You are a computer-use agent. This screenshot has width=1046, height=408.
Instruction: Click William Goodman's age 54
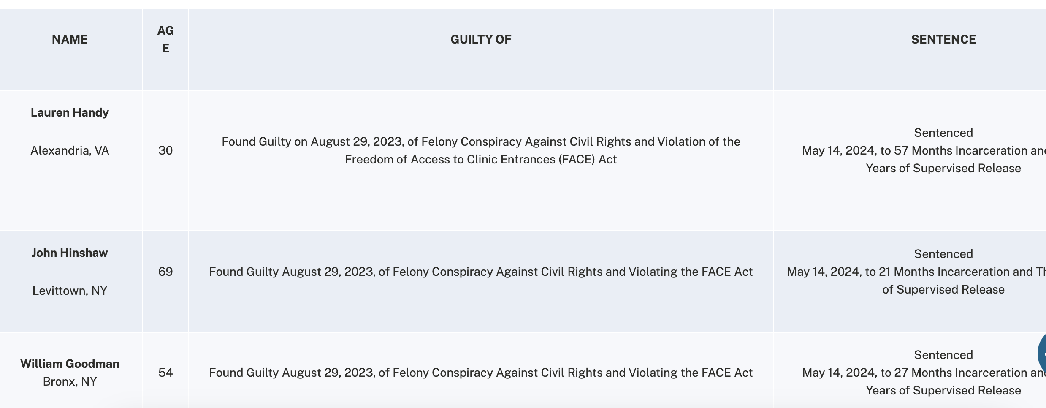[165, 373]
